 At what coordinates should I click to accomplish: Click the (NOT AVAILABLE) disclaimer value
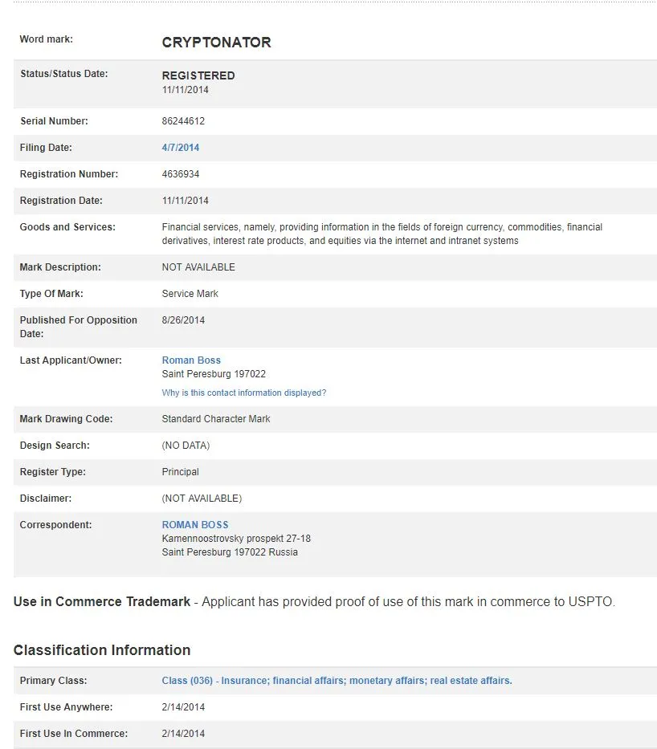(x=202, y=499)
